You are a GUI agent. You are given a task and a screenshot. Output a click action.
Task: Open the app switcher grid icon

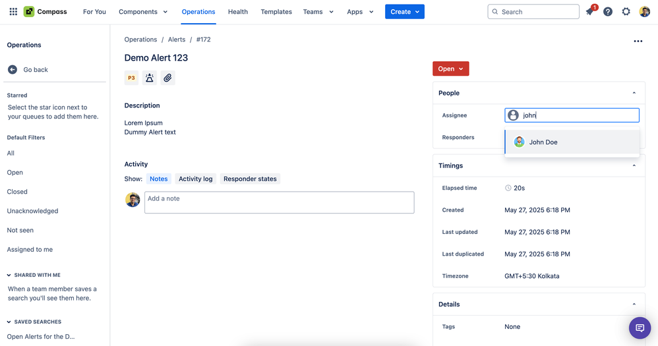click(x=13, y=12)
